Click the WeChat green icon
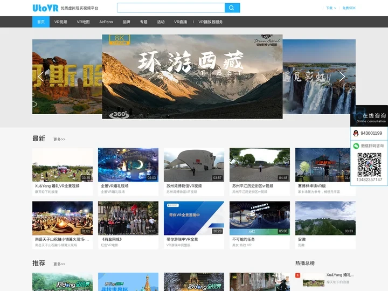The image size is (388, 291). click(356, 146)
